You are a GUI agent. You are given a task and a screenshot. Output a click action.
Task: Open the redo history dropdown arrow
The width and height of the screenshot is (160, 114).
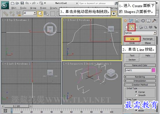click(x=37, y=3)
